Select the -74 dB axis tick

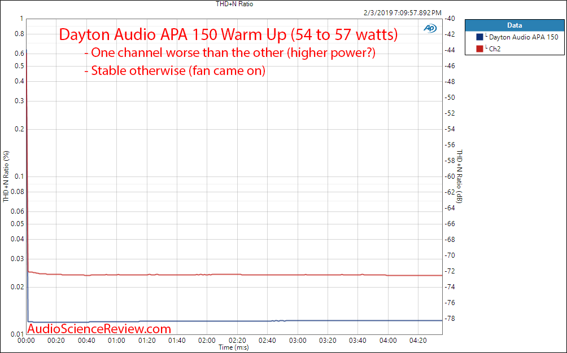[450, 287]
